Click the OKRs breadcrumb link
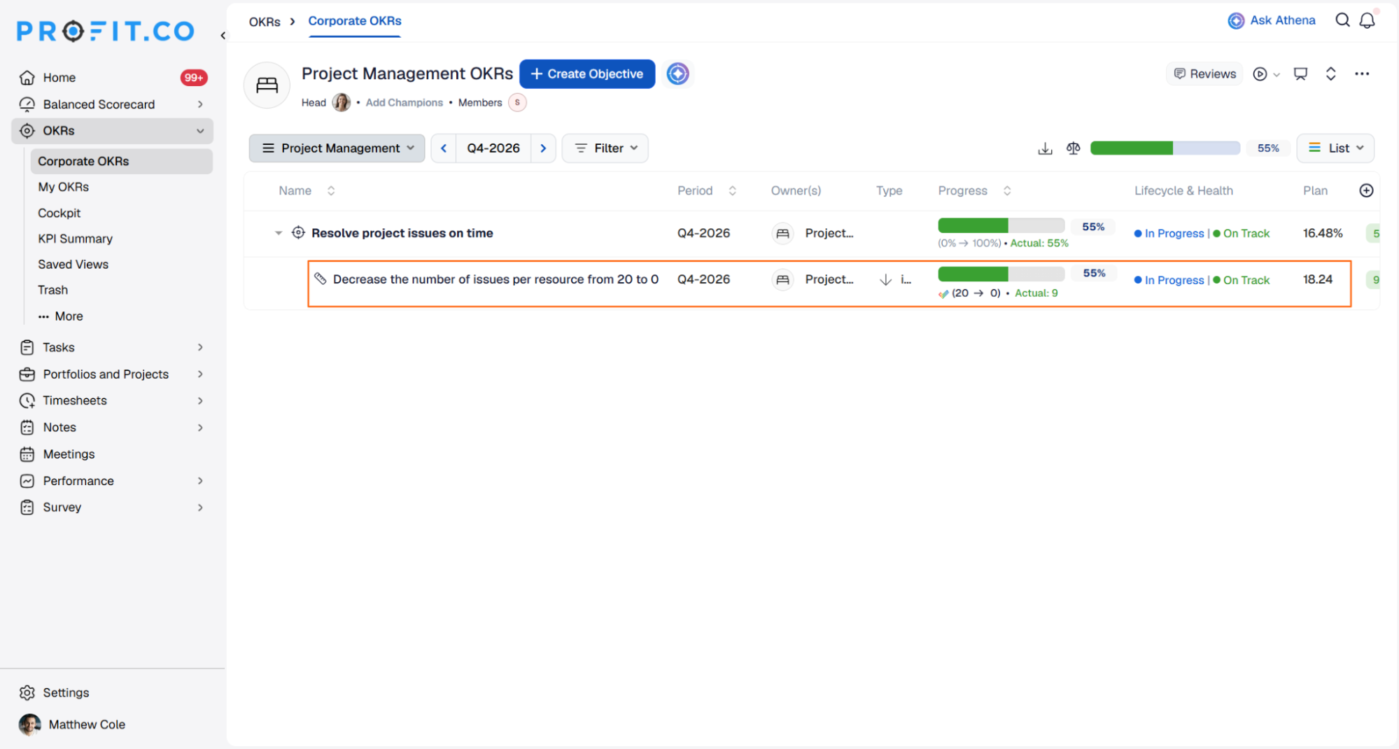 coord(265,22)
